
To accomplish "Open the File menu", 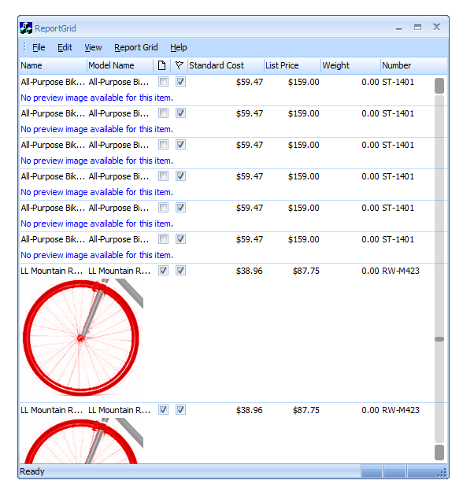I will [x=39, y=47].
